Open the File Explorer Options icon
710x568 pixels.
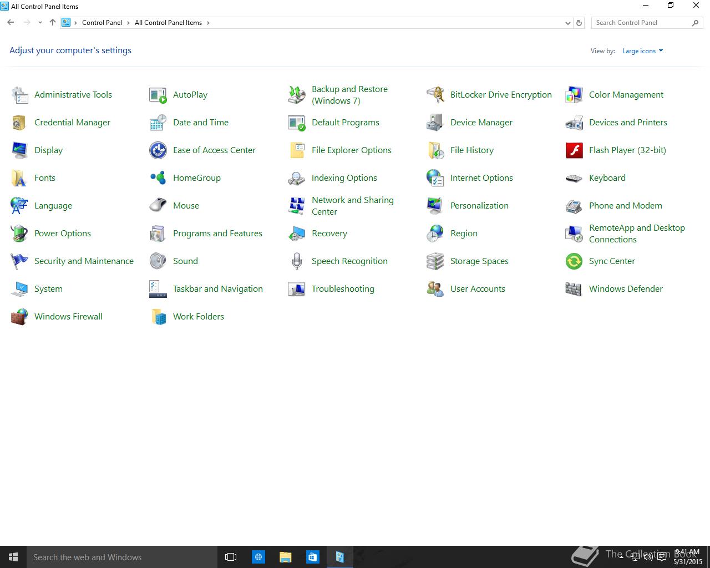pos(297,150)
